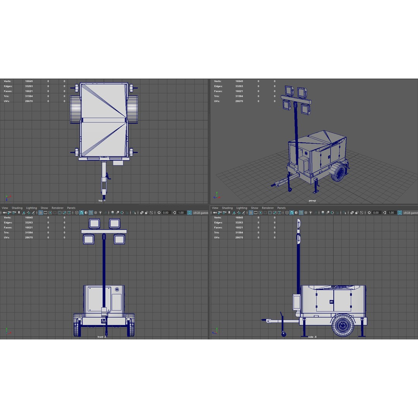Open Panels menu of side view panel
Screen dimensions: 418x418
tap(281, 208)
